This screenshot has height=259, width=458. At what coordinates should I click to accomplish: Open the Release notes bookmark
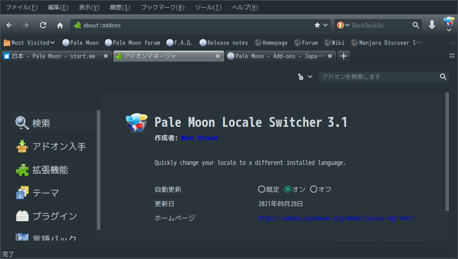pos(224,43)
